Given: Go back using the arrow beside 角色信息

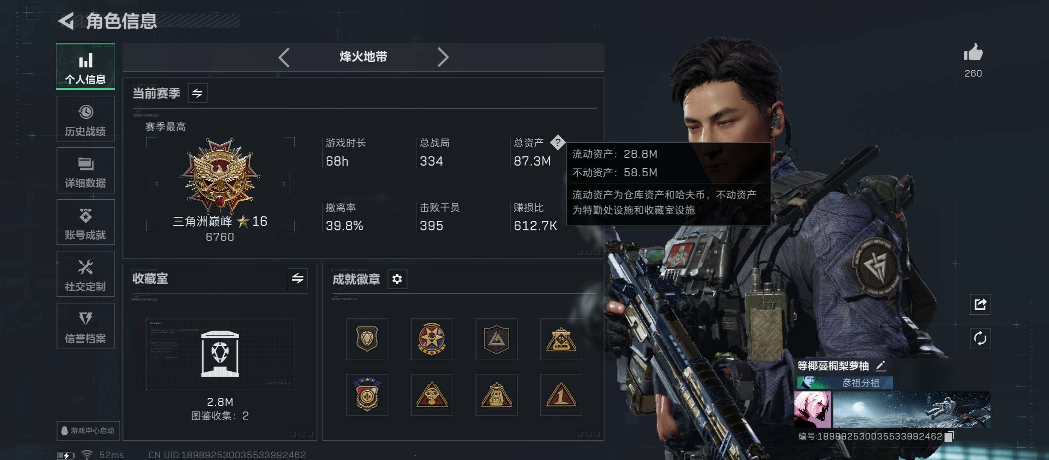Looking at the screenshot, I should tap(66, 20).
